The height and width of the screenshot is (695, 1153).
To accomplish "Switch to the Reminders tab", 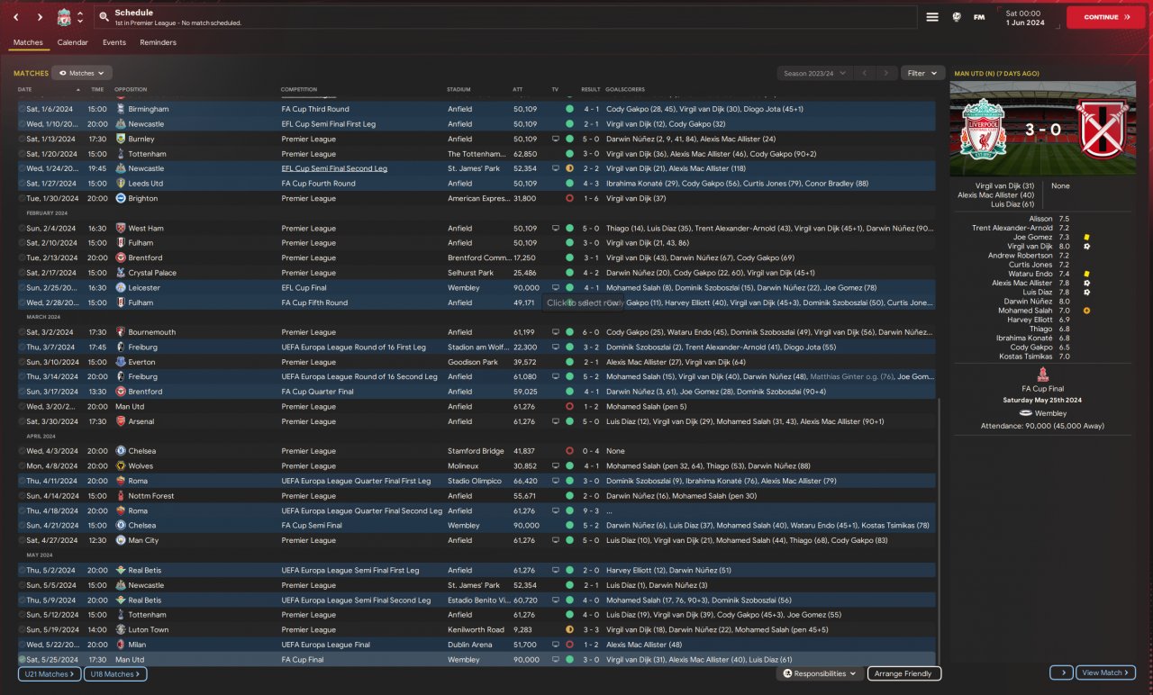I will pyautogui.click(x=159, y=42).
